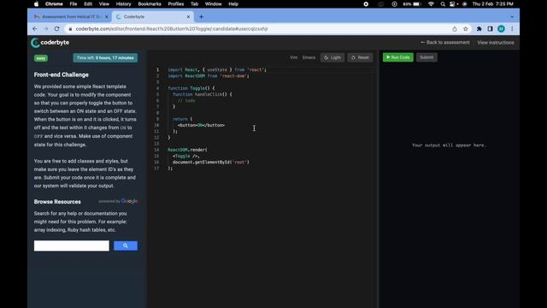Click the screen recording indicator icon in menu bar
The width and height of the screenshot is (547, 308).
point(366,4)
